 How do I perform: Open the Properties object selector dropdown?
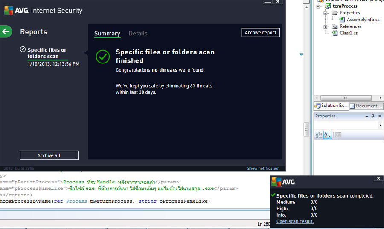[x=380, y=125]
